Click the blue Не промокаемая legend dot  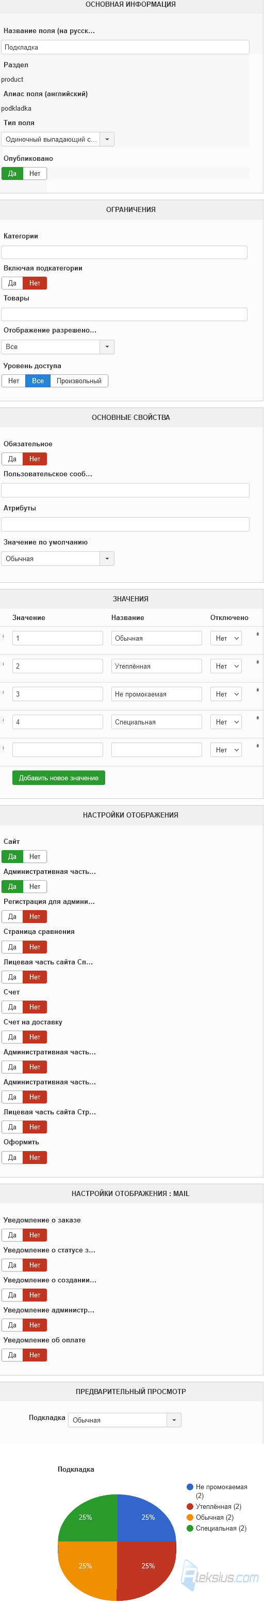coord(190,1487)
